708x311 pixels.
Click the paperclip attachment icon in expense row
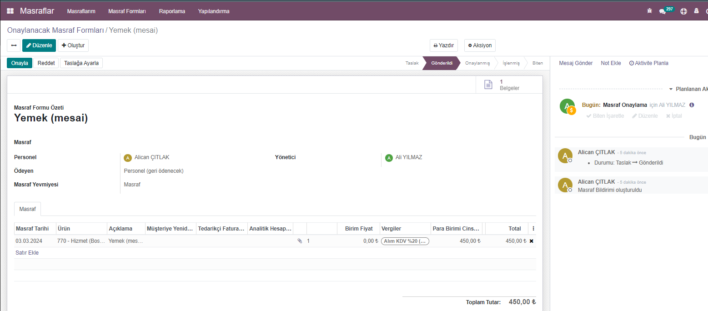tap(300, 241)
